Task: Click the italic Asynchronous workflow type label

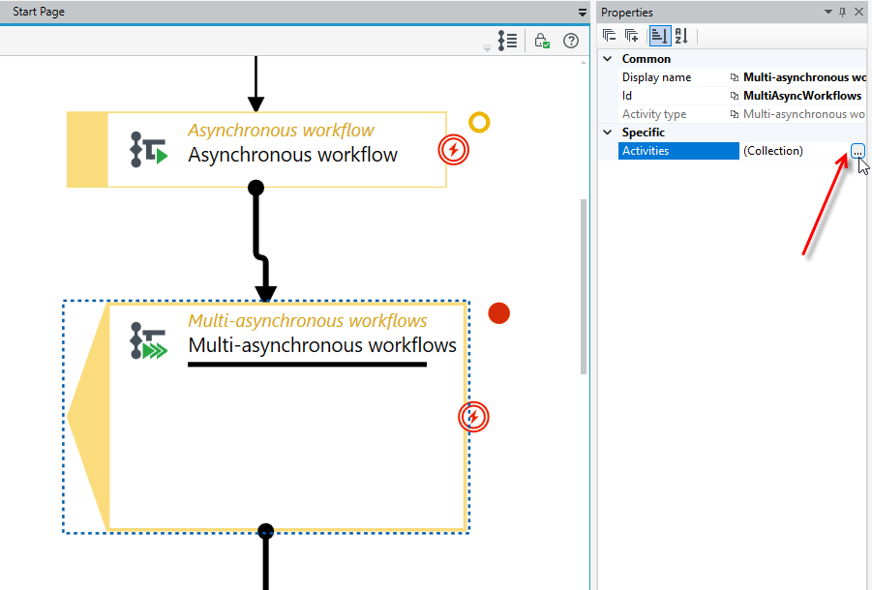Action: pos(281,130)
